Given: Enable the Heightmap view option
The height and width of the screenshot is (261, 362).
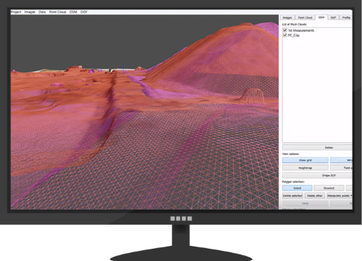Looking at the screenshot, I should tap(306, 167).
